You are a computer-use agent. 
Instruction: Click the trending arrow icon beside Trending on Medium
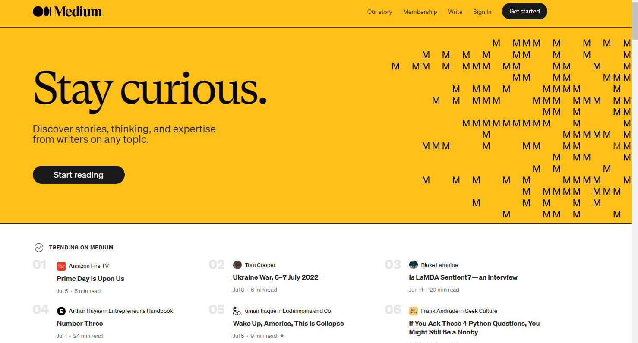click(x=39, y=248)
